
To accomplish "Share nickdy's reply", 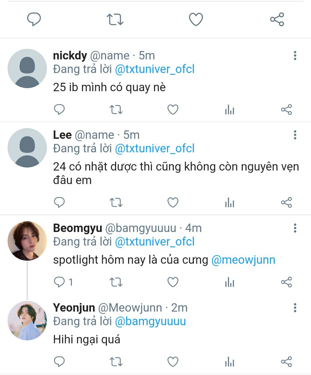I will click(286, 110).
